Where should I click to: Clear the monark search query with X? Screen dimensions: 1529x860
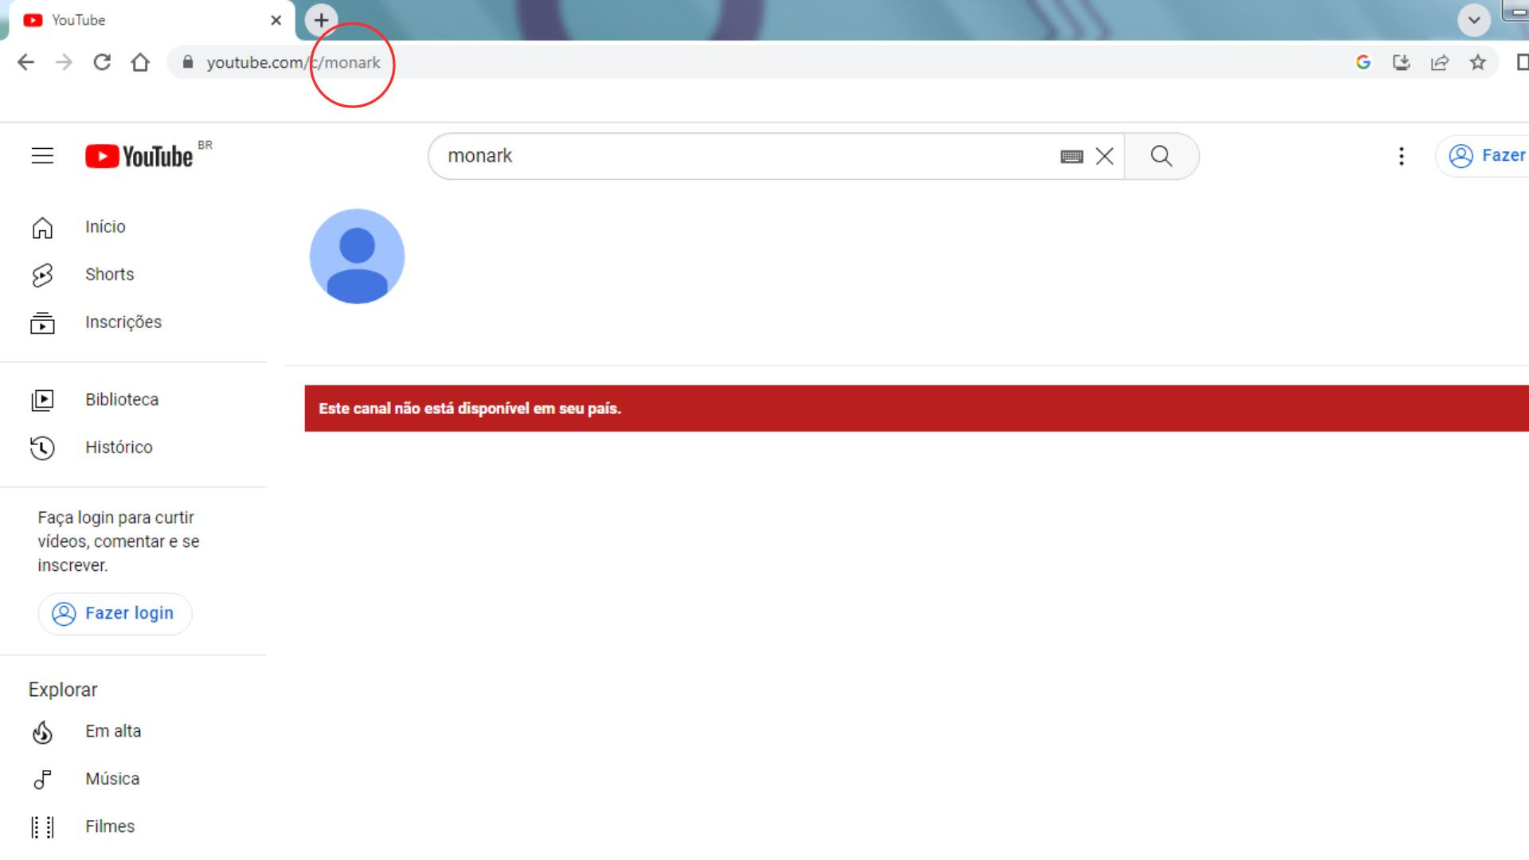(1105, 156)
